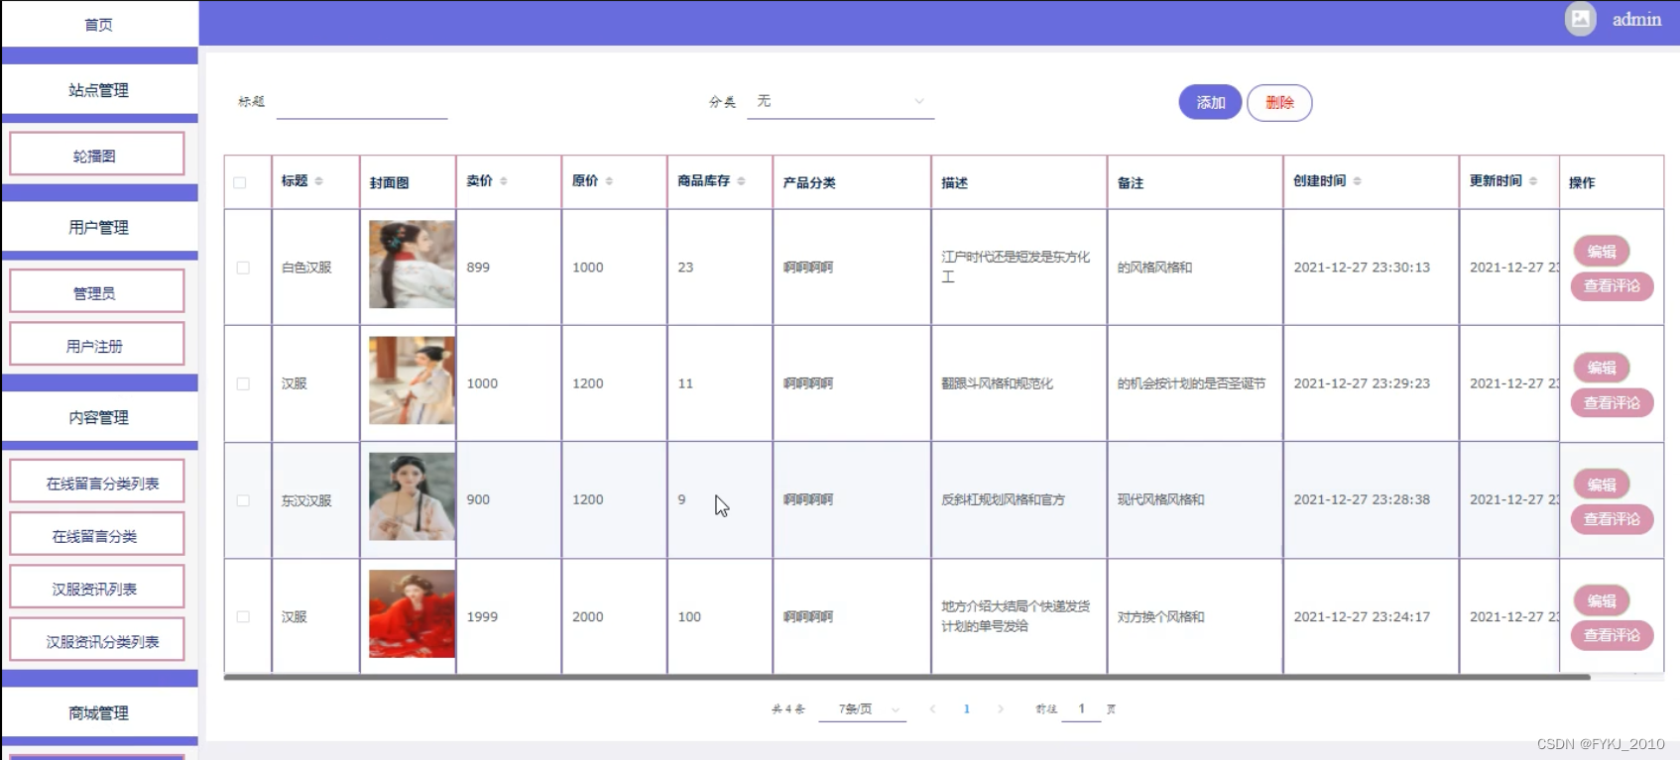Screen dimensions: 1680x760
Task: Sort table by 创建时间 column arrows
Action: [x=1357, y=181]
